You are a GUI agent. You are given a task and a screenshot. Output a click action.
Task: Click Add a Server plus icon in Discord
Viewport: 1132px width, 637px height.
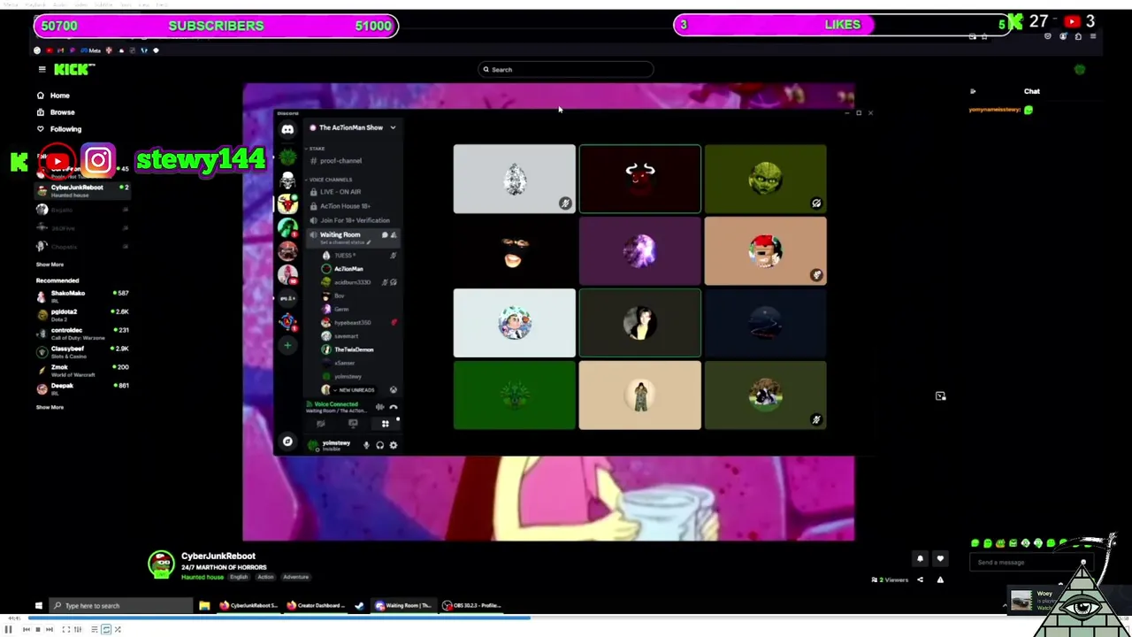(x=287, y=345)
